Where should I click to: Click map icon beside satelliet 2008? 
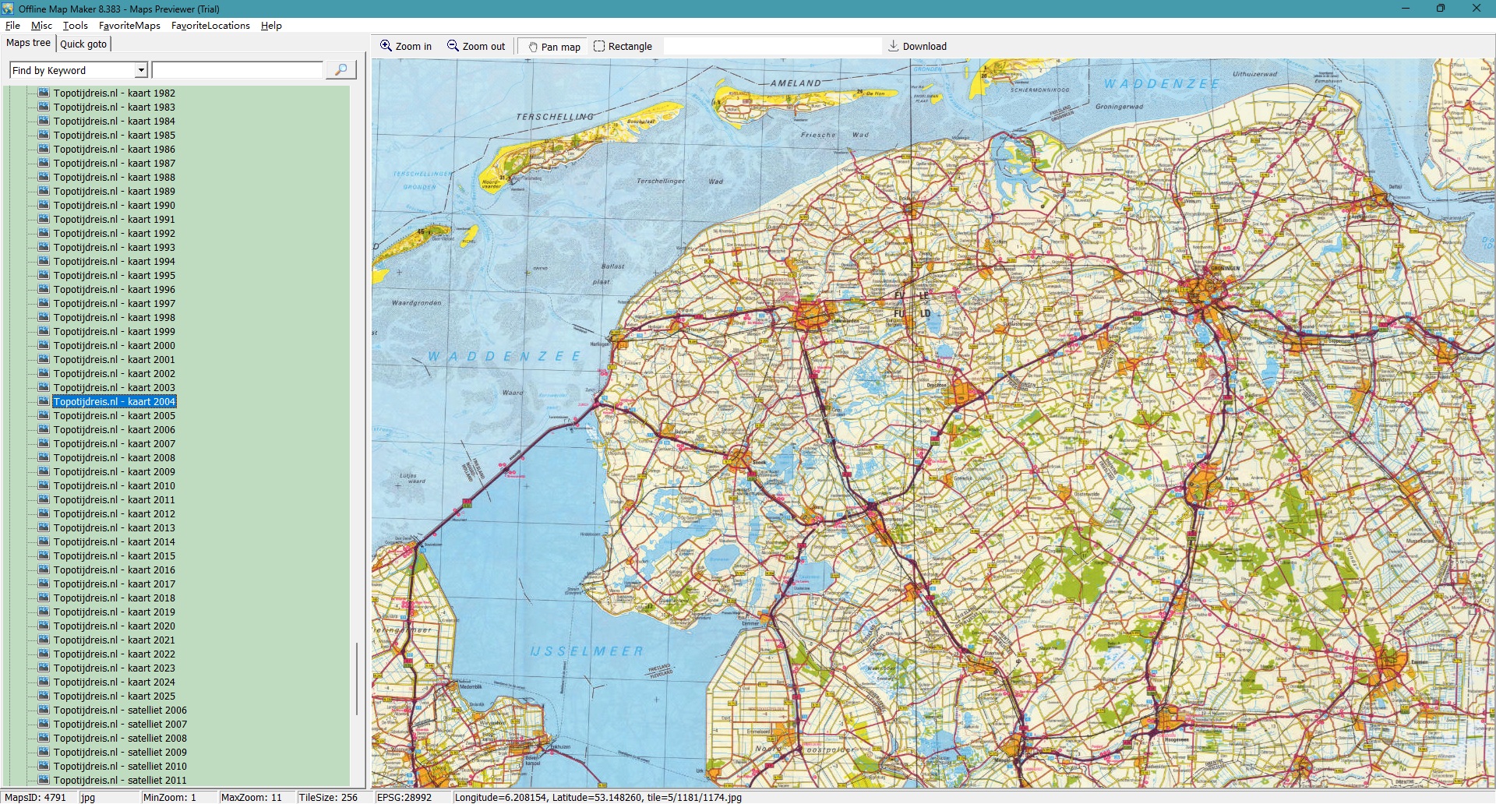pyautogui.click(x=44, y=738)
